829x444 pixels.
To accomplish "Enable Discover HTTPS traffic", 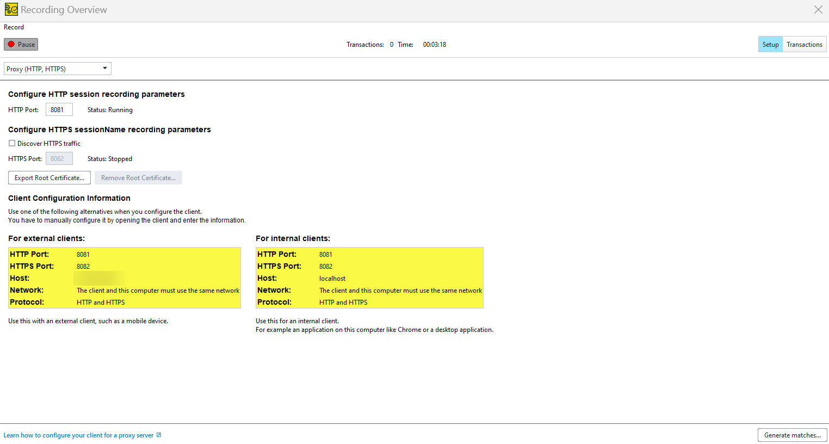I will coord(12,143).
